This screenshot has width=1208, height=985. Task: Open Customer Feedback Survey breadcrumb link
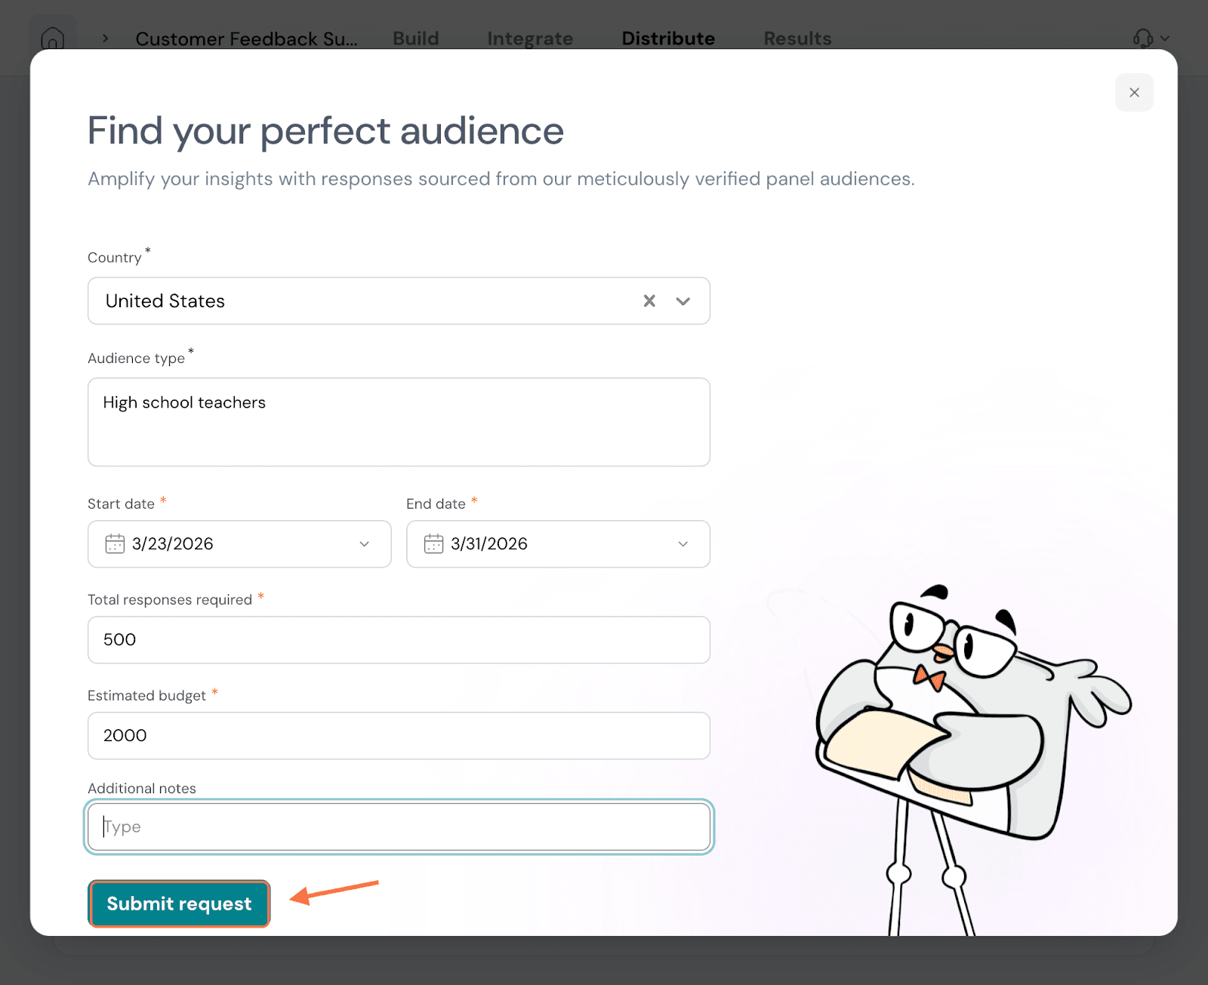tap(246, 38)
